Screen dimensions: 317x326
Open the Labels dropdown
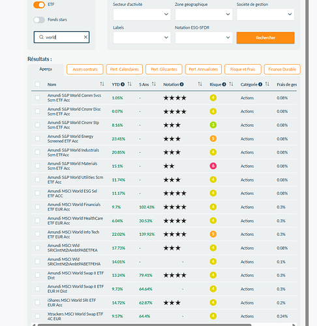tap(142, 38)
